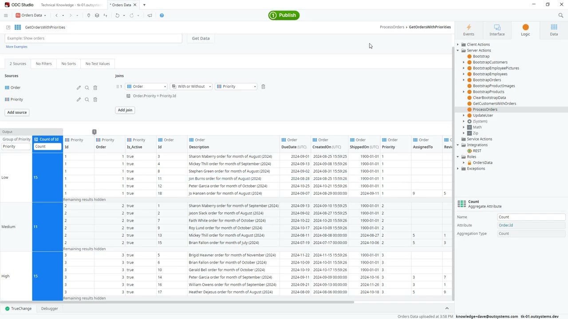This screenshot has height=319, width=568.
Task: Click the search magnifier at top right
Action: pos(560,16)
